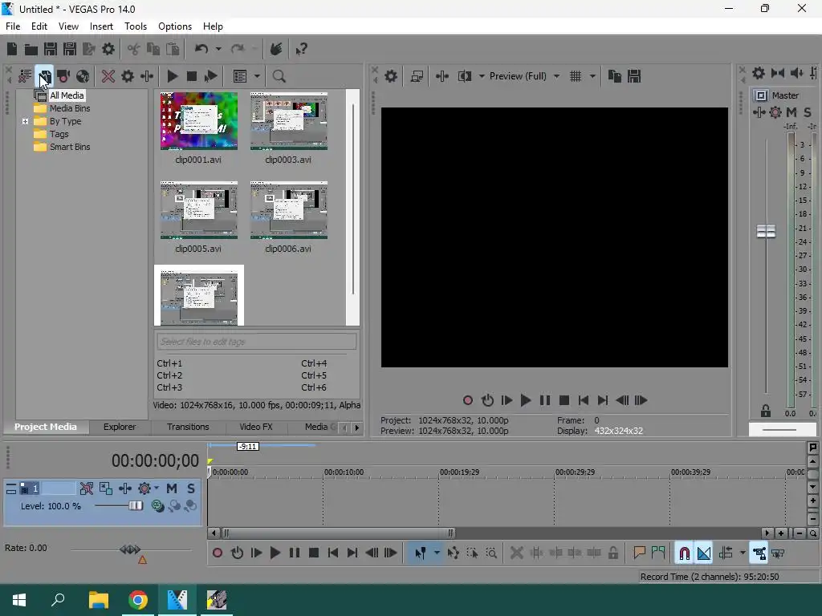
Task: Switch to the Explorer tab
Action: (x=120, y=427)
